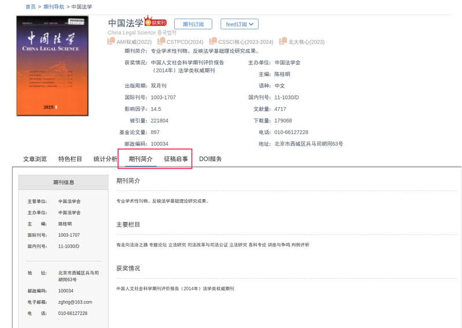Click the 主要栏目 section heading

[x=128, y=224]
